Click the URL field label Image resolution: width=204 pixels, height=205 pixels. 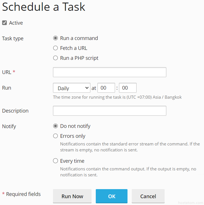7,72
